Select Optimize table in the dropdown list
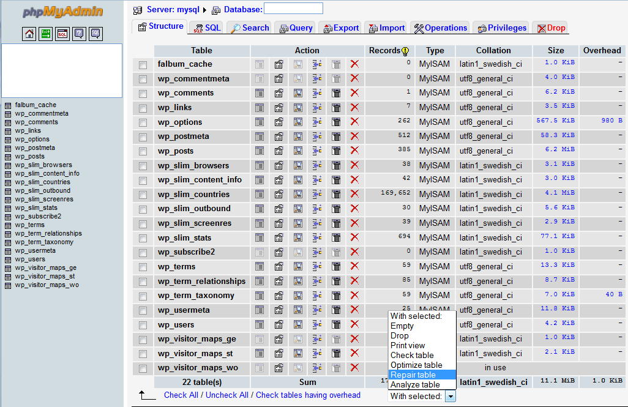 click(x=416, y=365)
